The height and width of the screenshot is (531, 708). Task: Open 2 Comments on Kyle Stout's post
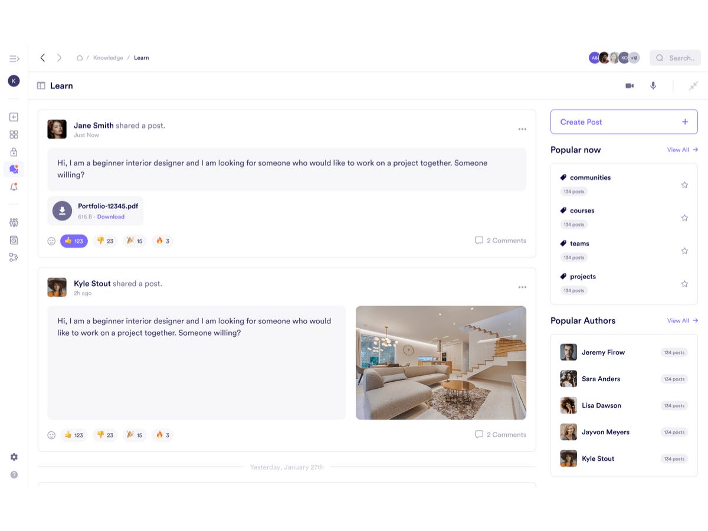[500, 435]
